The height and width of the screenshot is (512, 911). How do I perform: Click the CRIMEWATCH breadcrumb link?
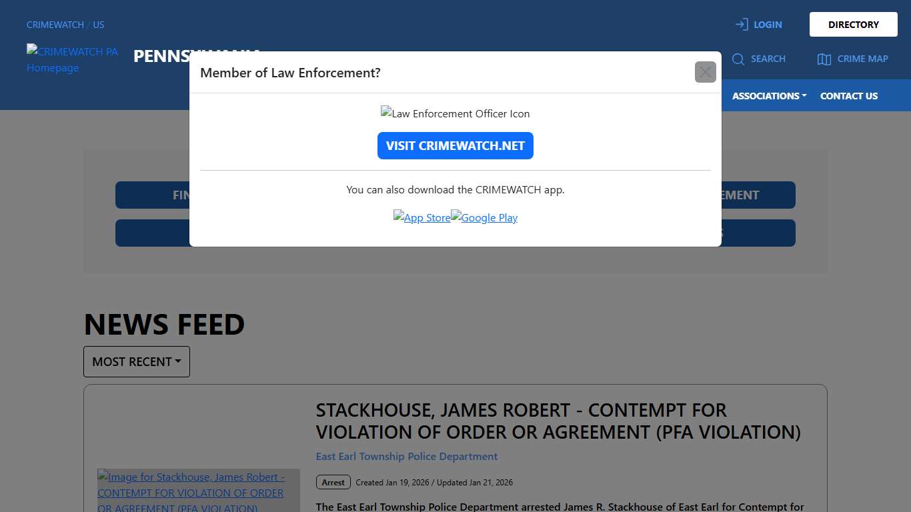(55, 25)
